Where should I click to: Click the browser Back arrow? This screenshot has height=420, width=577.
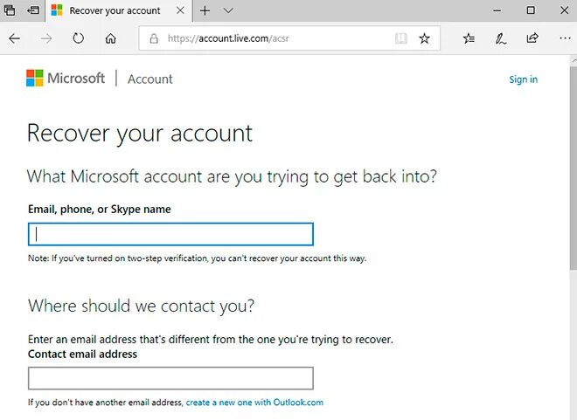(x=15, y=38)
